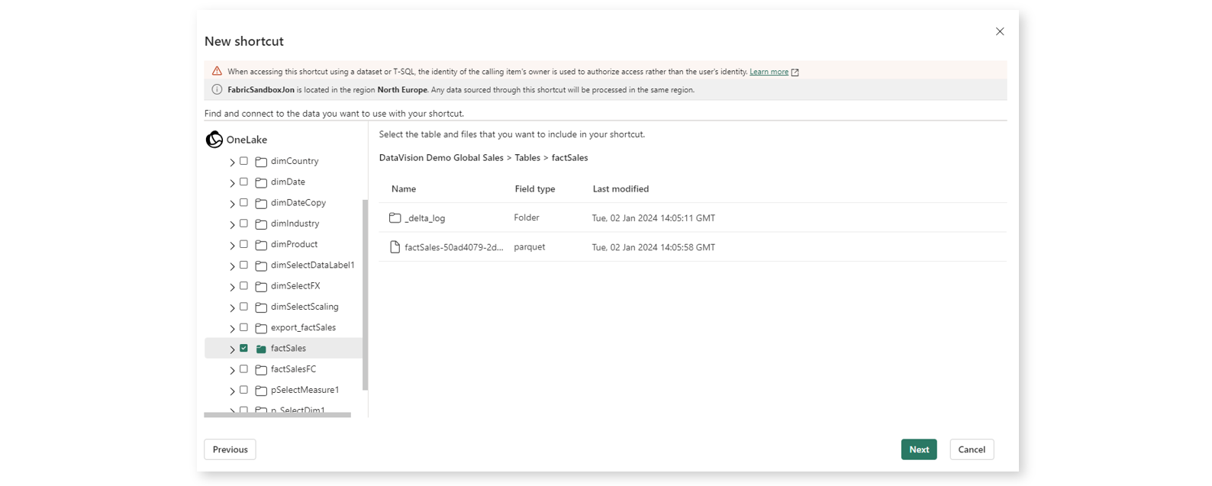The image size is (1212, 486).
Task: Open the _delta_log row
Action: point(693,217)
